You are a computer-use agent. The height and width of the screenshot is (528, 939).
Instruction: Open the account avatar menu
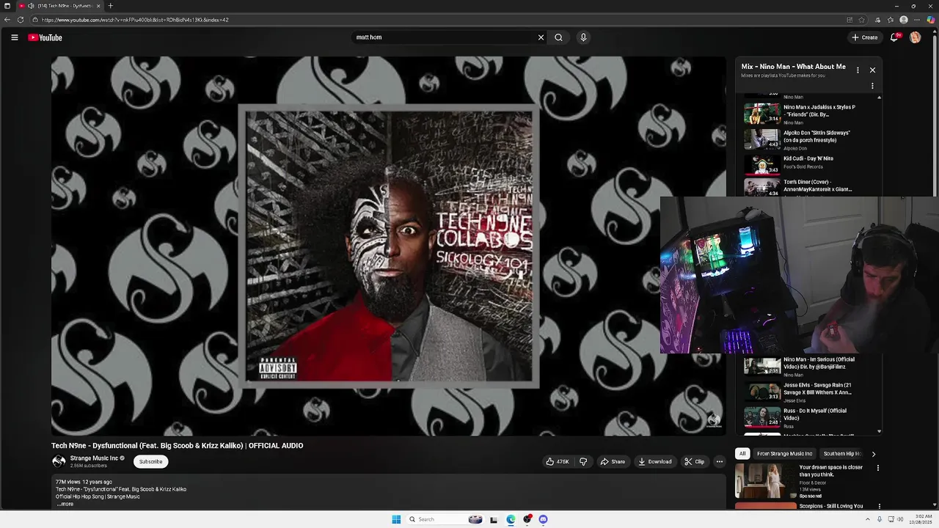pyautogui.click(x=915, y=37)
